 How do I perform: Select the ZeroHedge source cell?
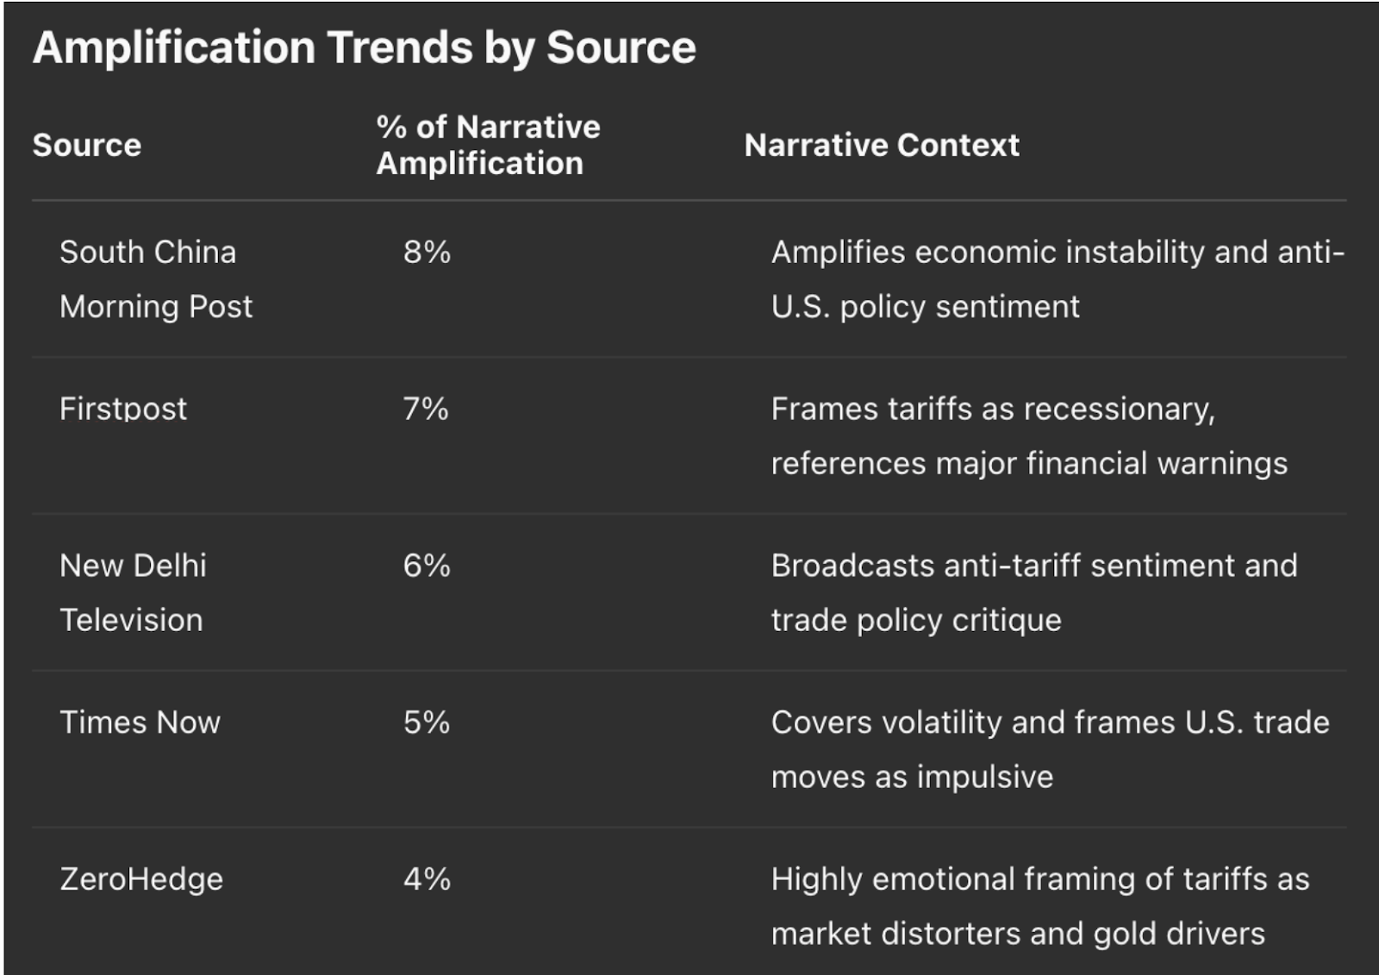141,879
